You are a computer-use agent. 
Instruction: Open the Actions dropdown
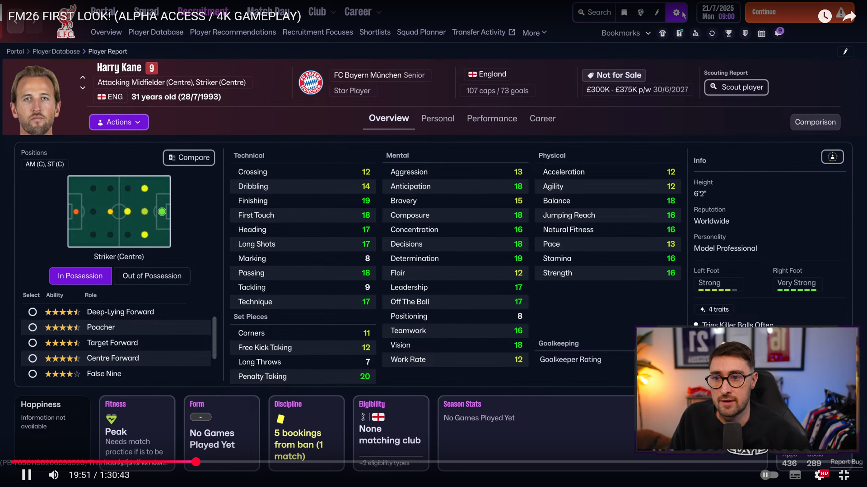click(x=119, y=122)
